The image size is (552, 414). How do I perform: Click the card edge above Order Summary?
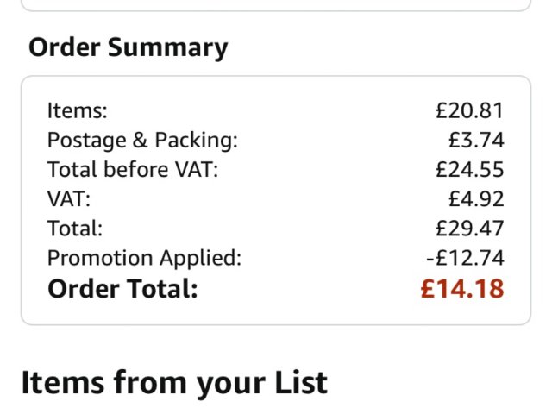276,9
